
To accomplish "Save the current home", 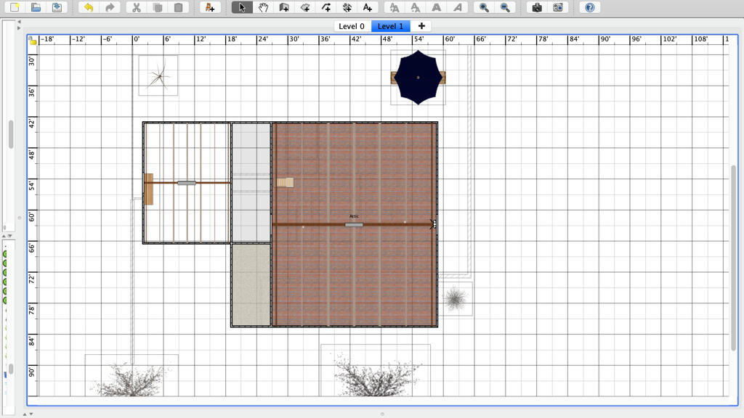I will coord(57,7).
